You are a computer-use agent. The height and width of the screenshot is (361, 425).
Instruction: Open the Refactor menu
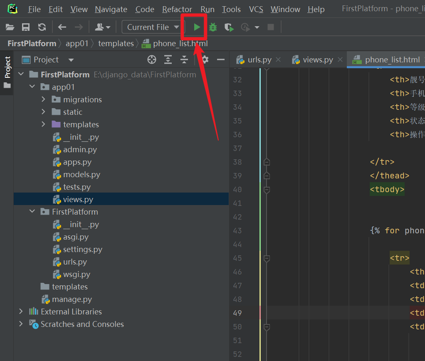click(177, 9)
